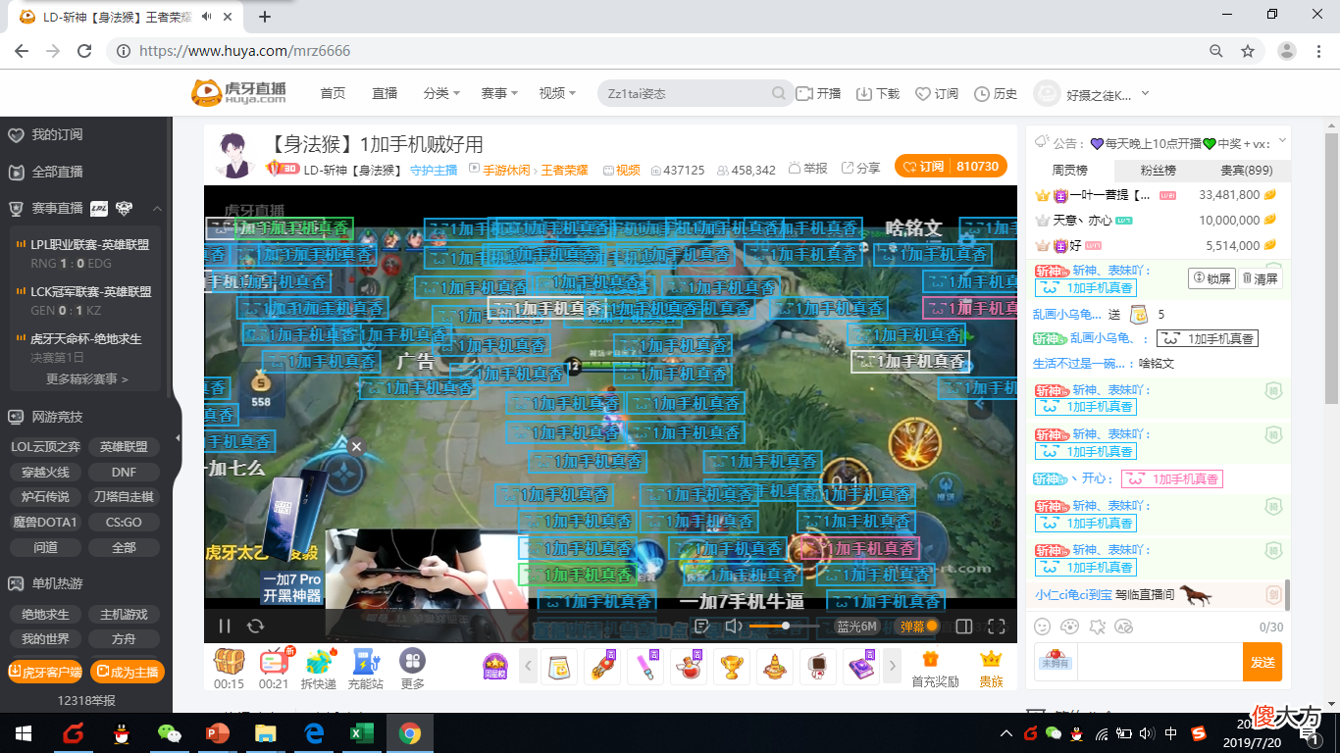Open 历史 viewing history

(x=996, y=93)
